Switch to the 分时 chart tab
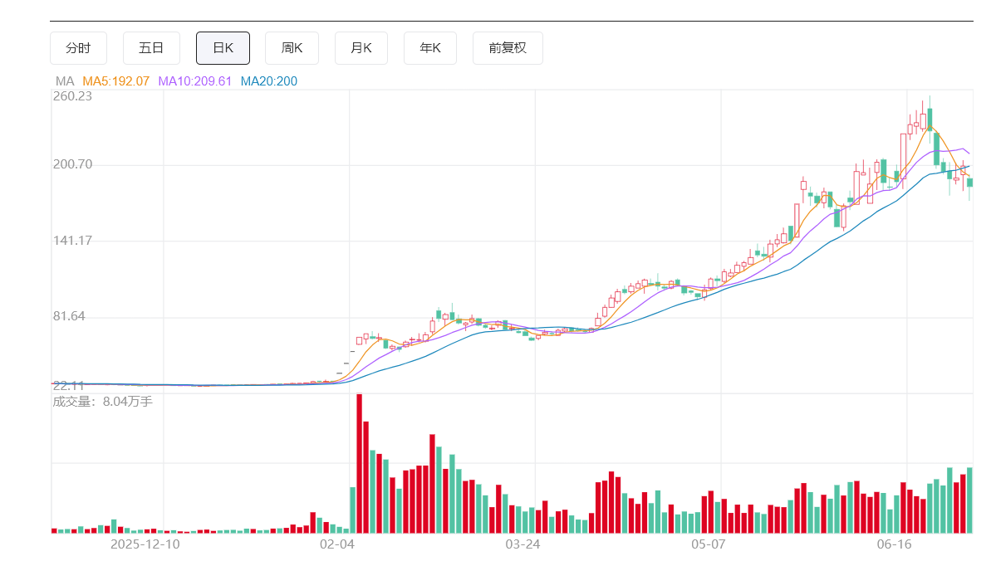The width and height of the screenshot is (991, 561). [78, 48]
